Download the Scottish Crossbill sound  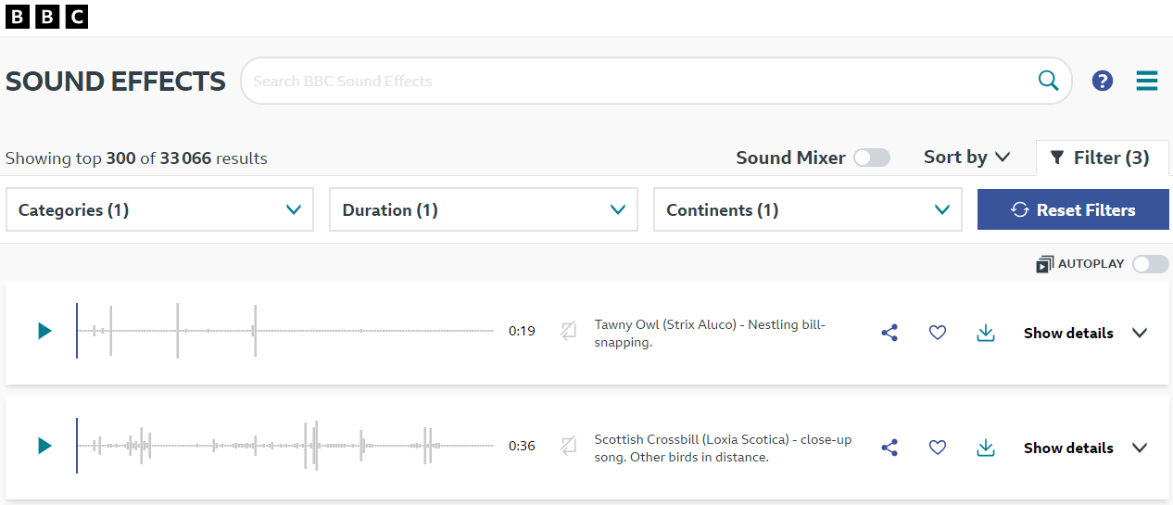[x=986, y=448]
